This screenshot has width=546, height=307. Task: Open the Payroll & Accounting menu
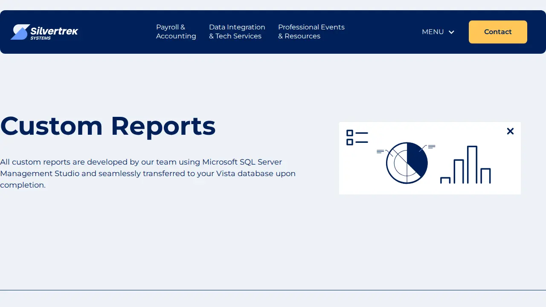coord(176,32)
